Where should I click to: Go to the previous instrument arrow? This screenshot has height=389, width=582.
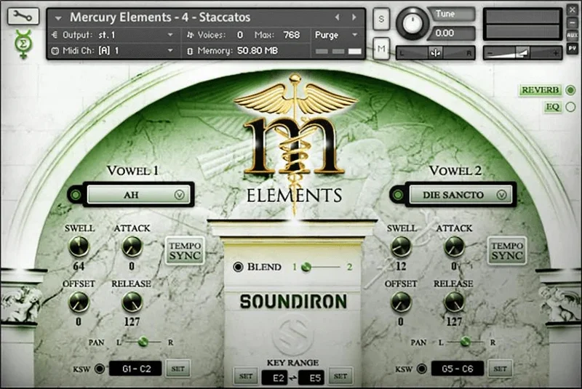337,17
